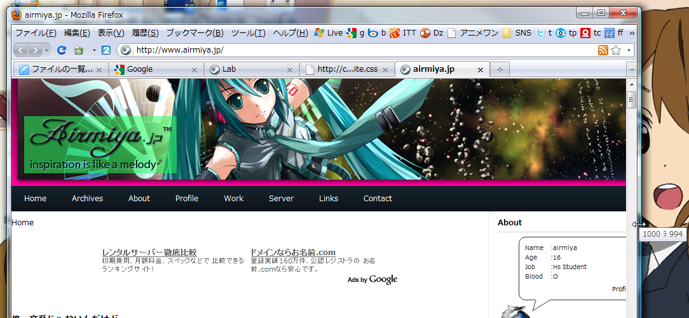Image resolution: width=689 pixels, height=318 pixels.
Task: Click the scrollbar up arrow
Action: pyautogui.click(x=632, y=84)
